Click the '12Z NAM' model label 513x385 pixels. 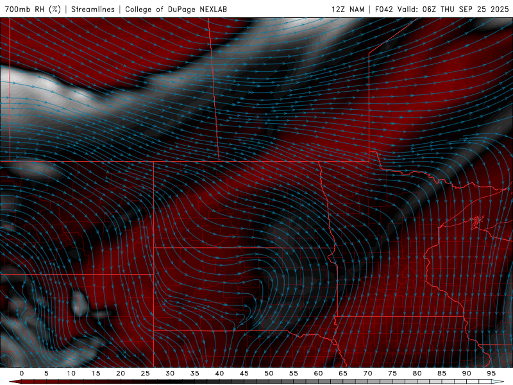[x=348, y=9]
